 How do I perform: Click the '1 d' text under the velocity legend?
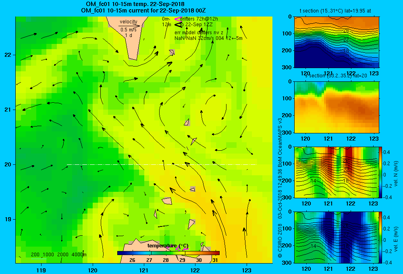129,35
